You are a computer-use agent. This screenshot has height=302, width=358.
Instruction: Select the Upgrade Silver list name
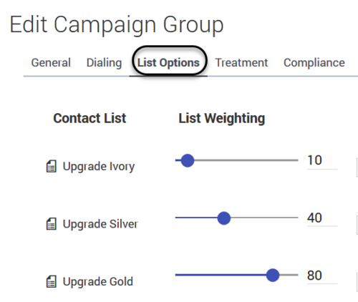[100, 224]
